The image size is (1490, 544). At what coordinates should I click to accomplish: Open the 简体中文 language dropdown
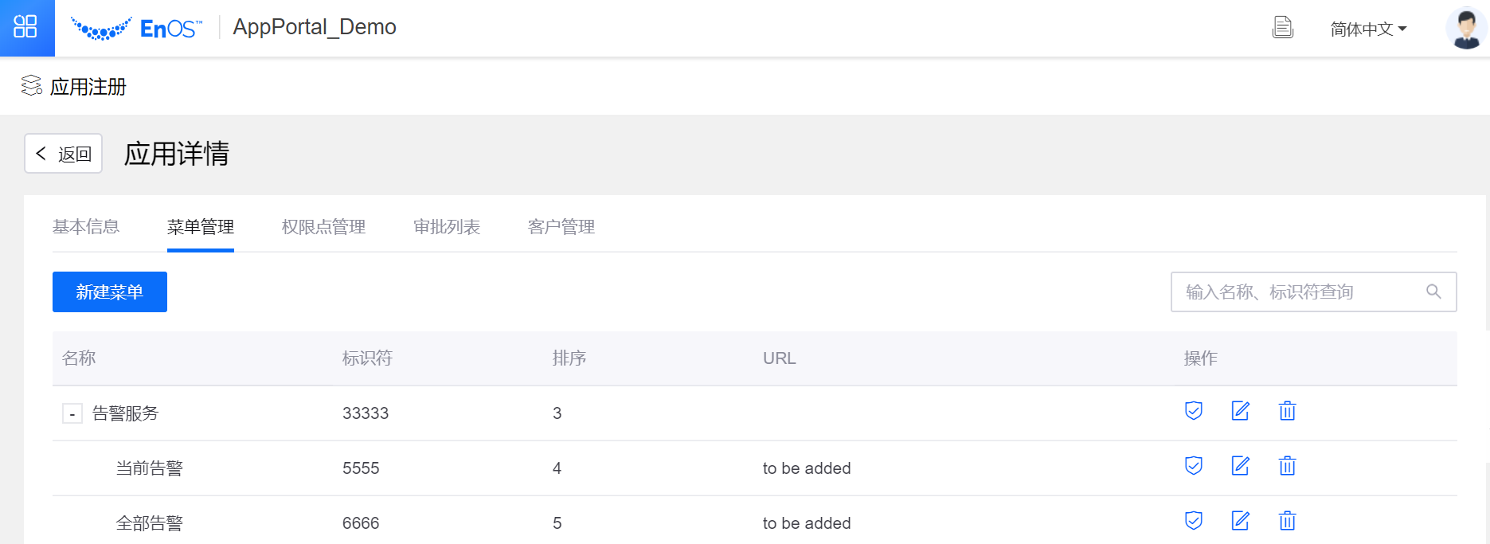[1368, 29]
